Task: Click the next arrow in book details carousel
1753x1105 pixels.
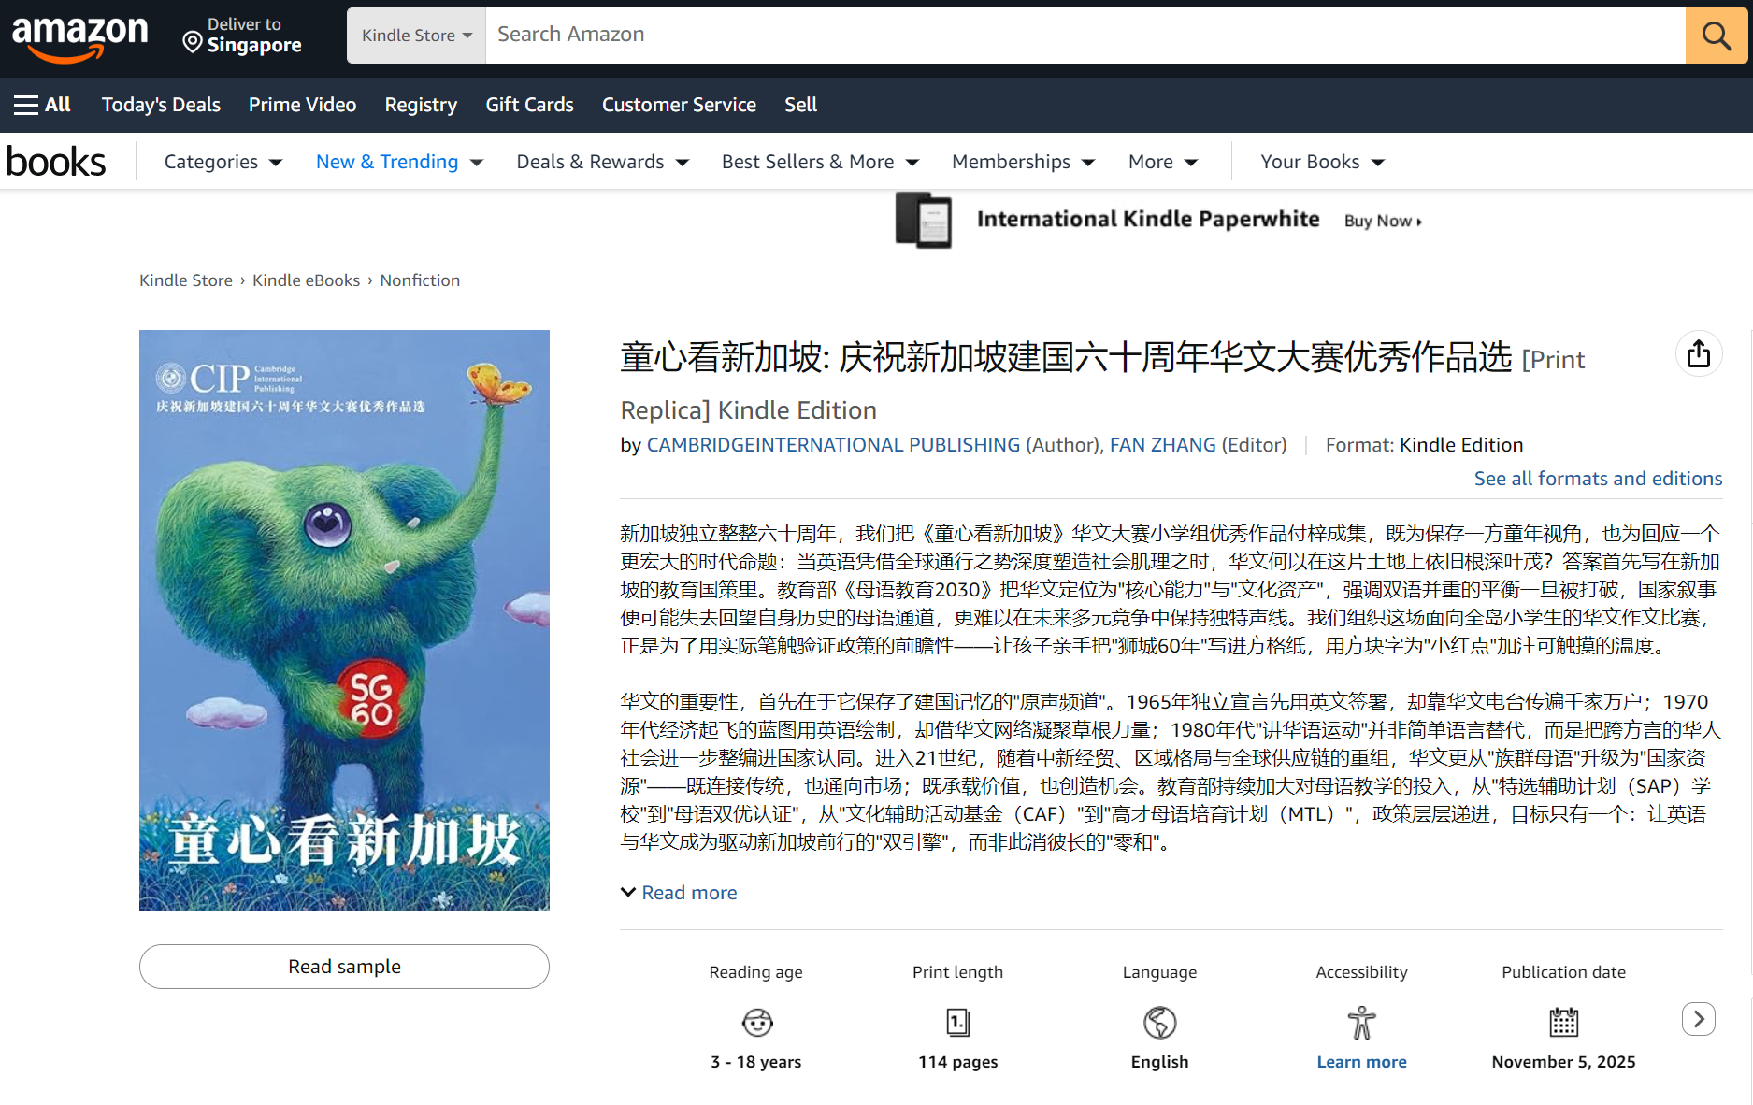Action: point(1698,1018)
